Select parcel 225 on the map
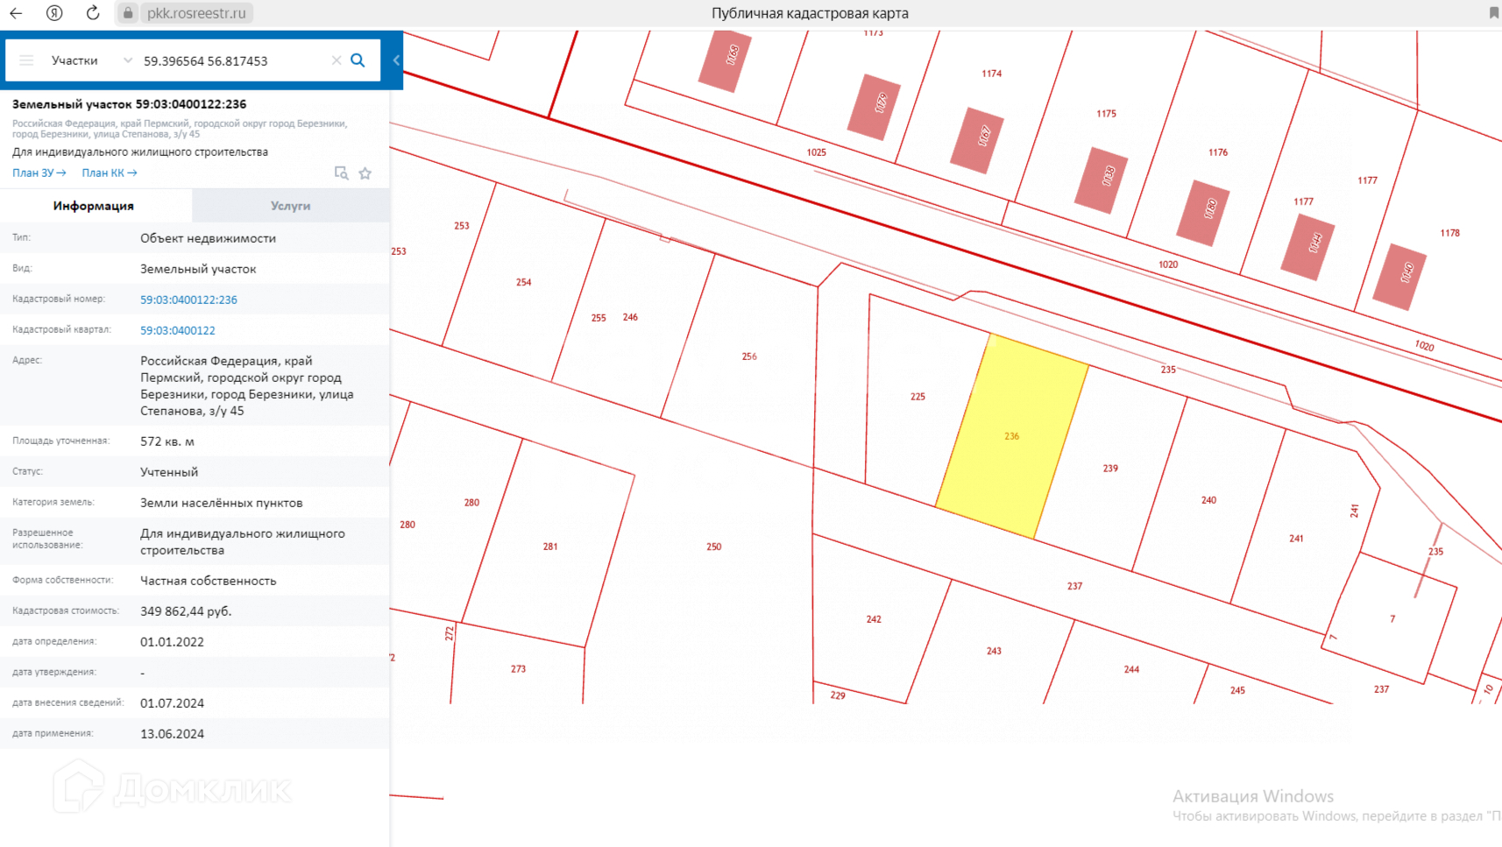The image size is (1502, 847). click(x=917, y=397)
